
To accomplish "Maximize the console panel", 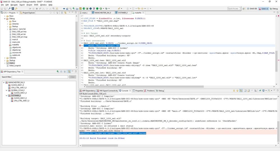I will (x=278, y=91).
